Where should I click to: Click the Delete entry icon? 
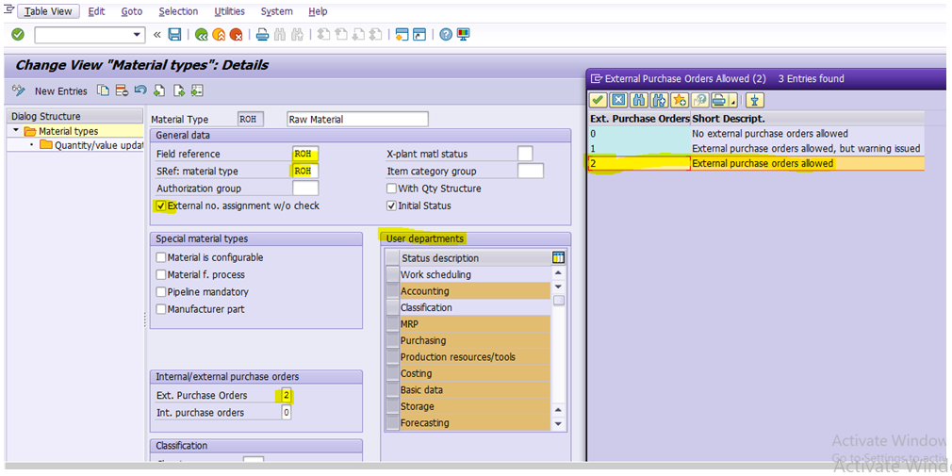tap(122, 91)
